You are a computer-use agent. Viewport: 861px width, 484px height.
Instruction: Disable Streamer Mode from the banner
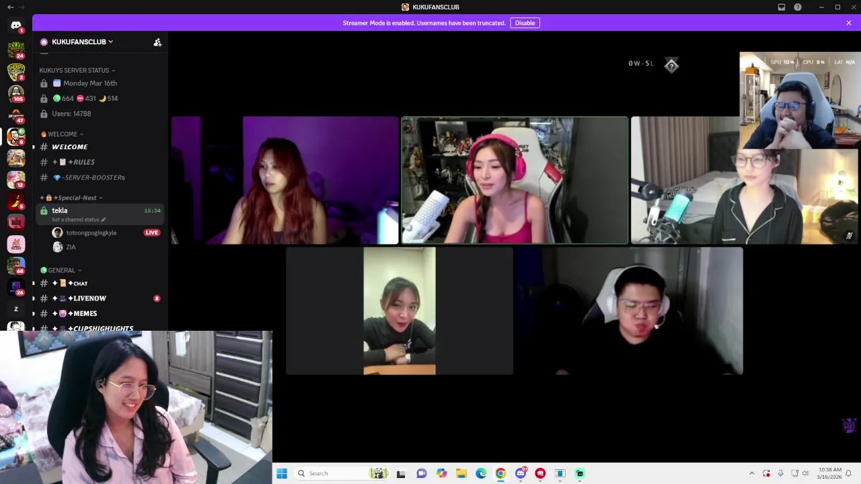525,23
